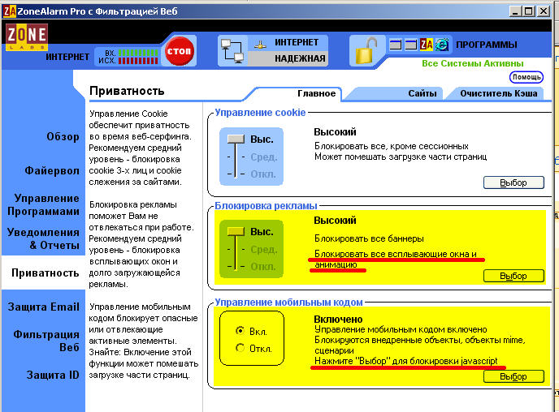Image resolution: width=559 pixels, height=412 pixels.
Task: Click the Нажмите "Выбор" для блокировки javascript text
Action: 405,361
